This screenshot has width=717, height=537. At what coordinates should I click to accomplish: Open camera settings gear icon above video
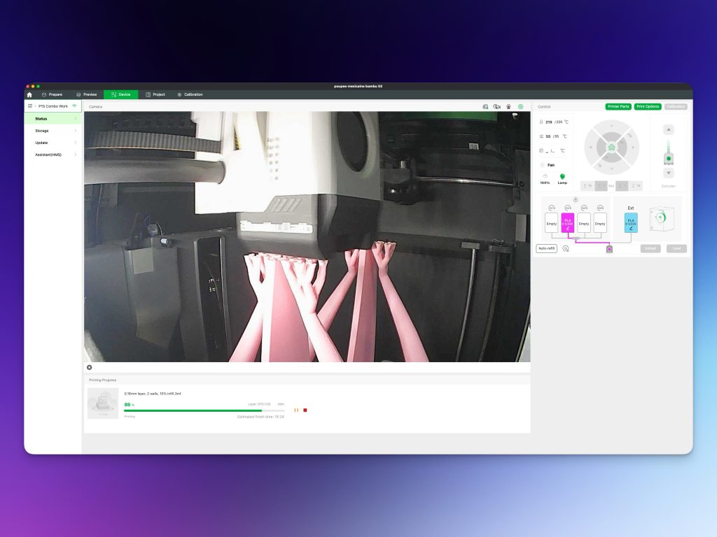520,107
